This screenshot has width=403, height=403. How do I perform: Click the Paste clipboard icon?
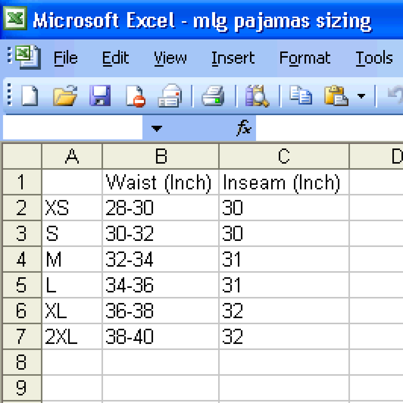click(x=336, y=95)
